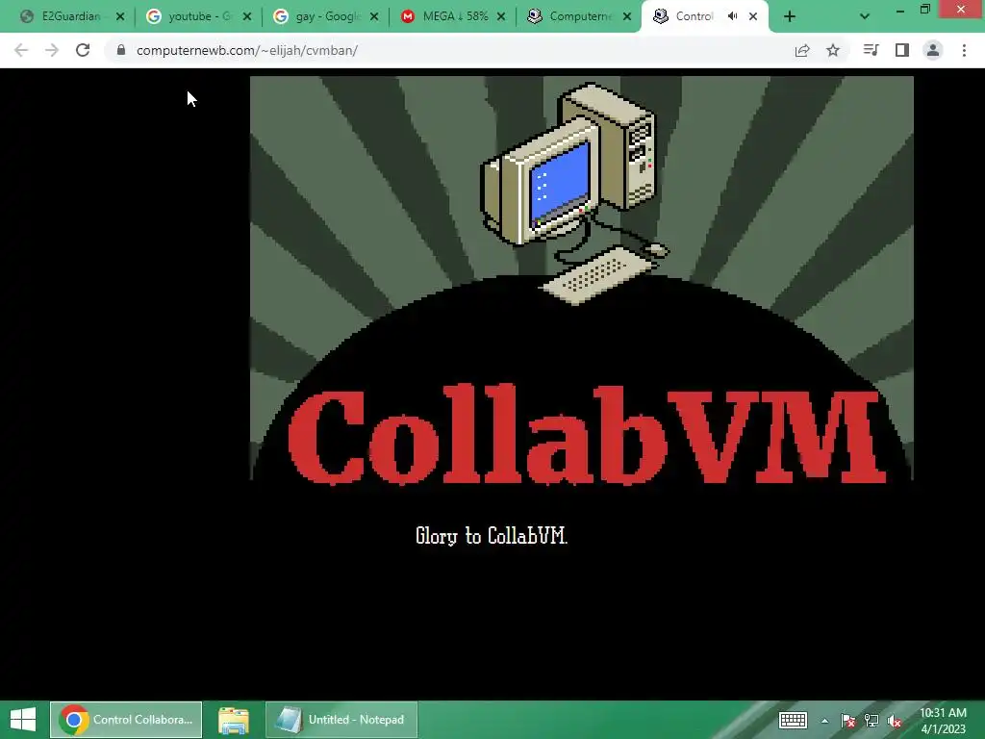Open the network status tray icon
Screen dimensions: 985x739
click(871, 721)
